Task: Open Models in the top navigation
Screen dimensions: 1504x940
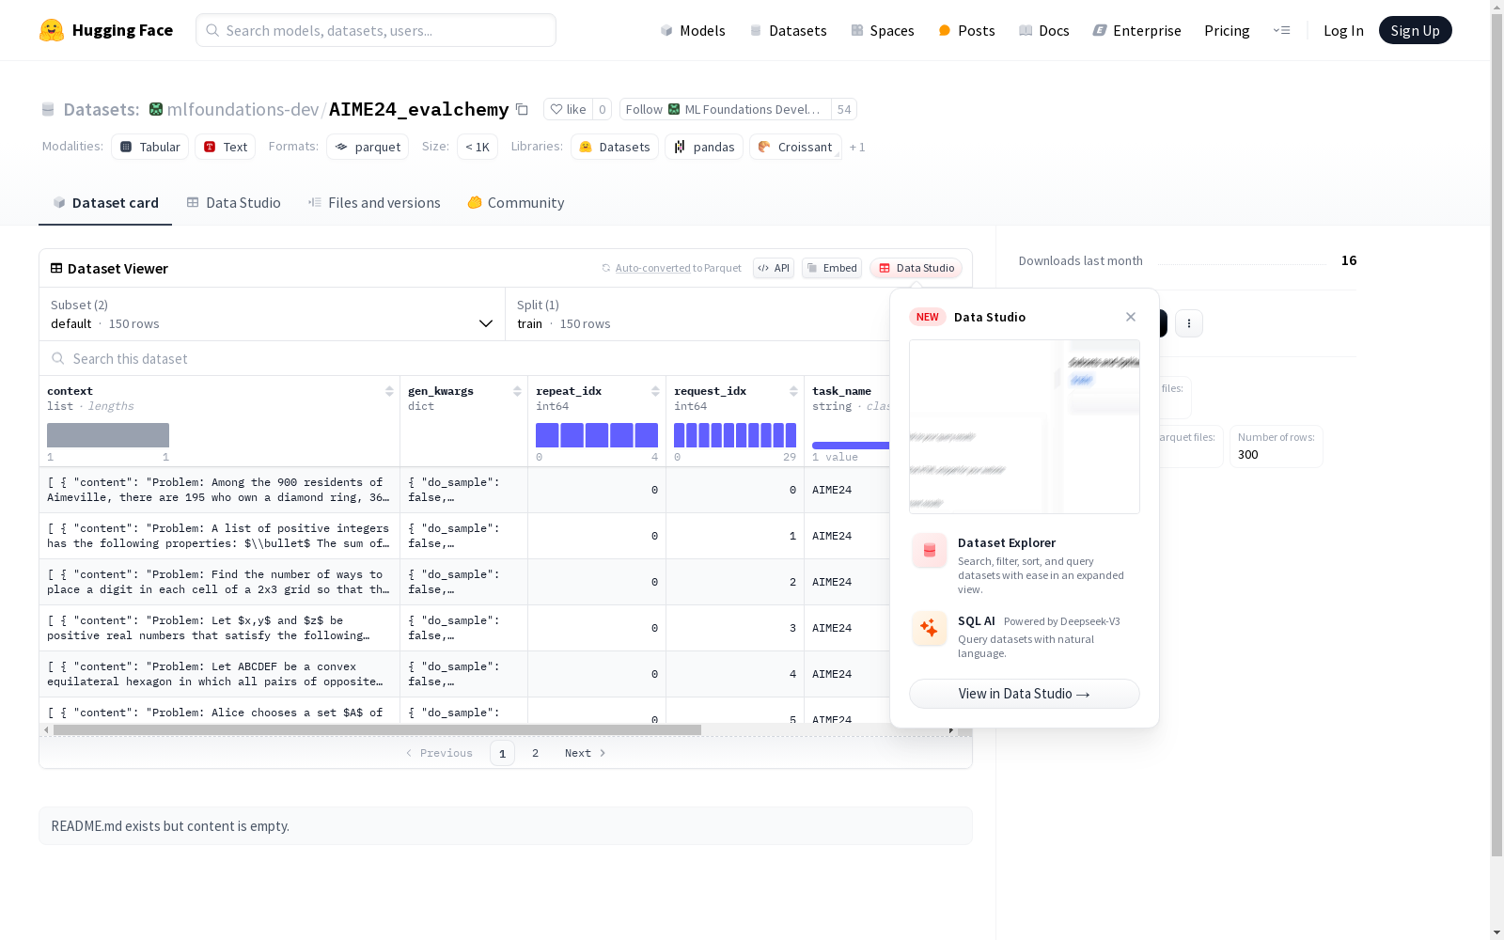Action: [693, 30]
